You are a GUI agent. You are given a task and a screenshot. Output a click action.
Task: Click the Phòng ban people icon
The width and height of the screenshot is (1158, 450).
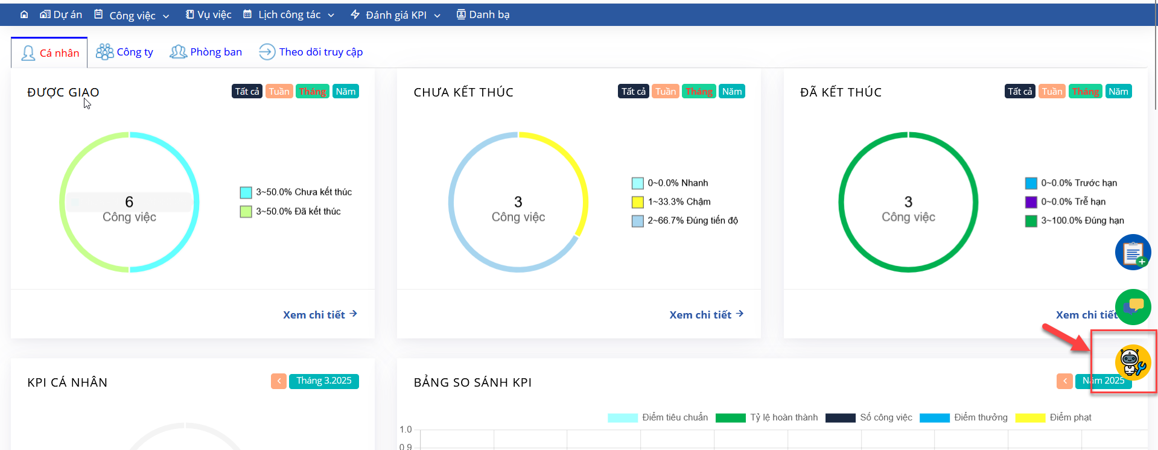click(x=178, y=52)
